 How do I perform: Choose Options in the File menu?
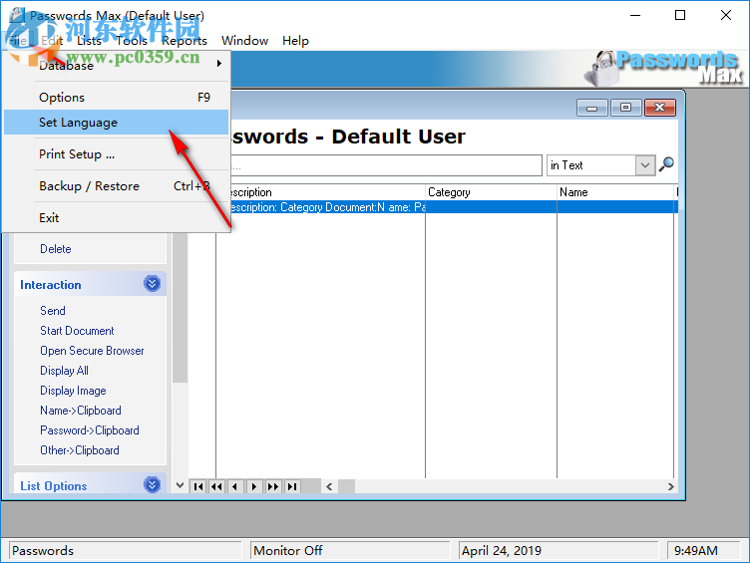pos(116,98)
